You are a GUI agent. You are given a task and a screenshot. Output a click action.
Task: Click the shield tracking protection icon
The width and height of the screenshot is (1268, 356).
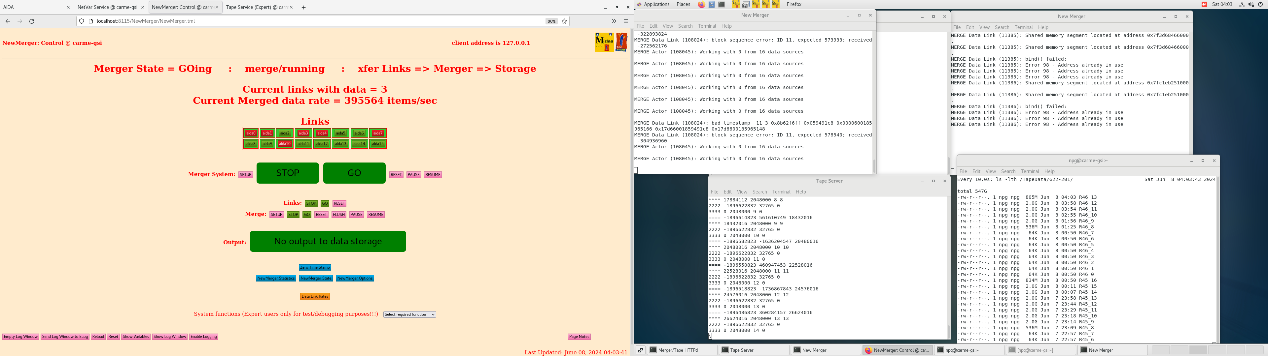pos(82,21)
